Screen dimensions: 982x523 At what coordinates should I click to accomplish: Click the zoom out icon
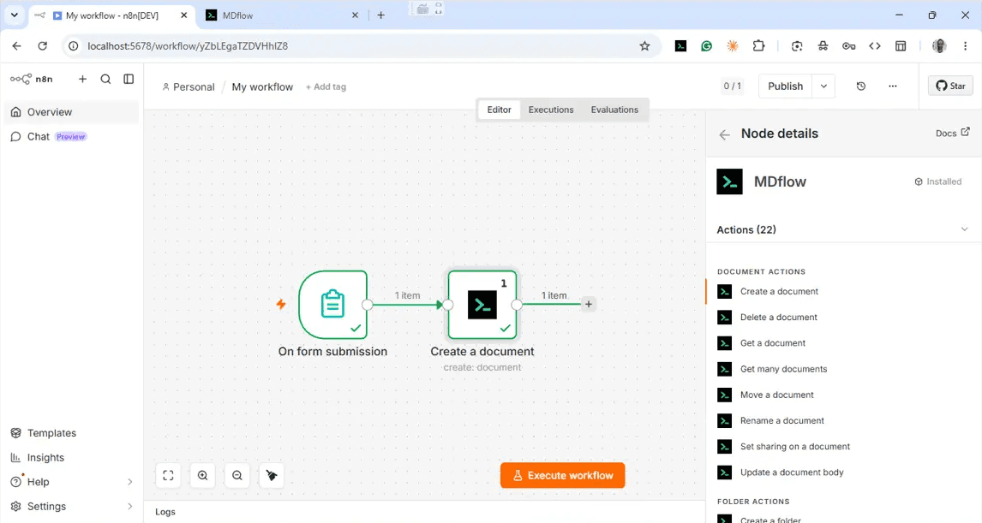click(237, 475)
